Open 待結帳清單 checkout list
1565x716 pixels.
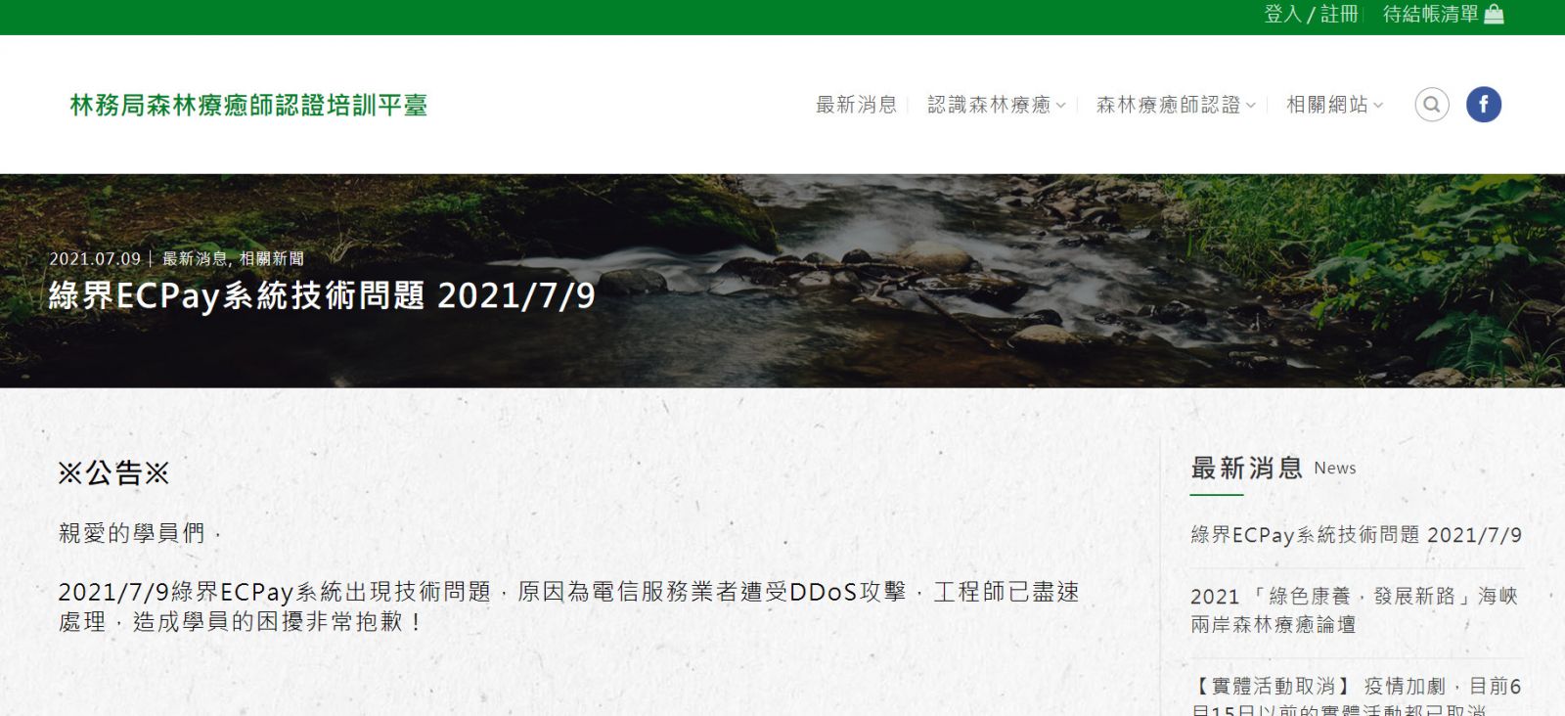(x=1431, y=15)
